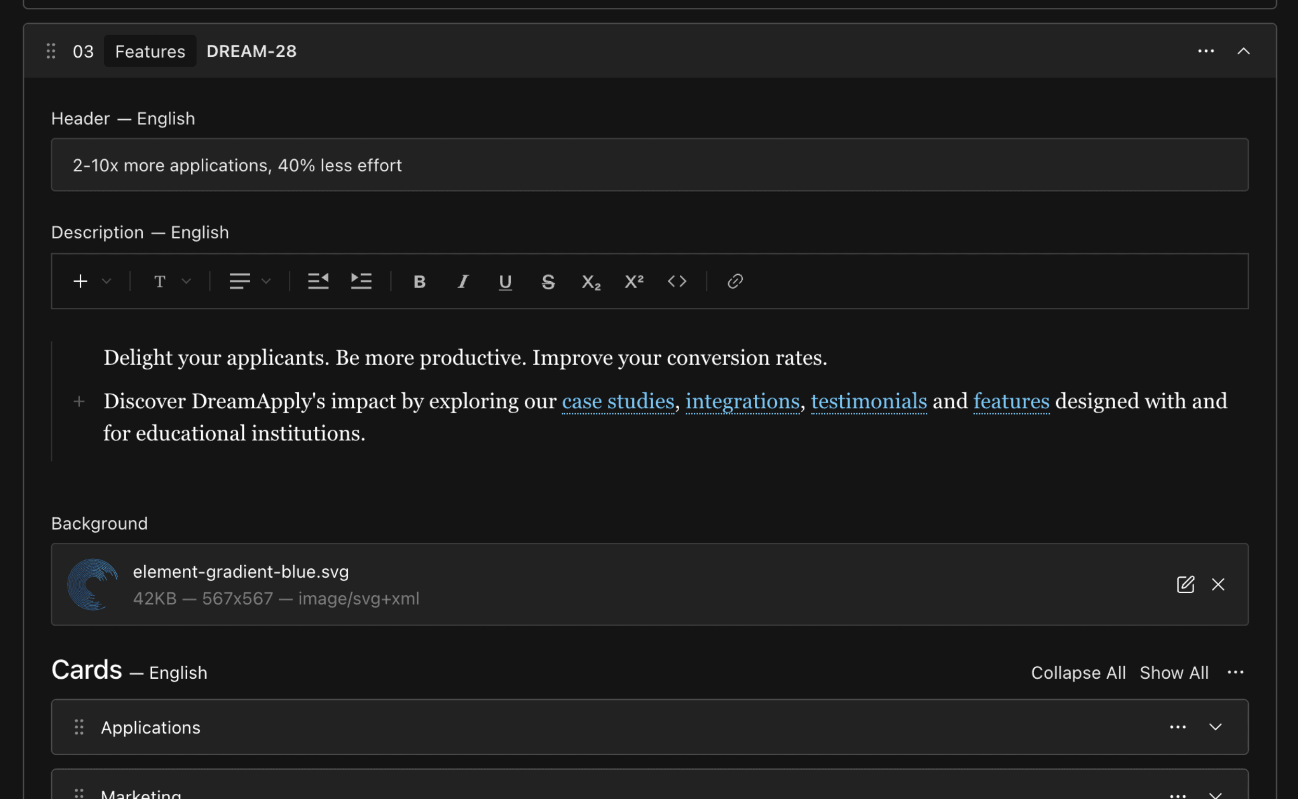The height and width of the screenshot is (799, 1298).
Task: Apply strikethrough formatting
Action: [548, 282]
